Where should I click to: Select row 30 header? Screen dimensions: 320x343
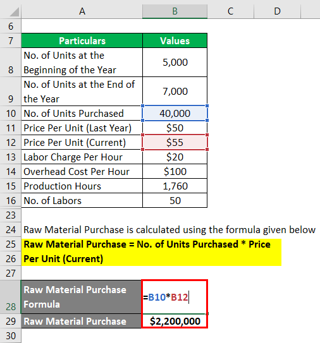click(11, 335)
